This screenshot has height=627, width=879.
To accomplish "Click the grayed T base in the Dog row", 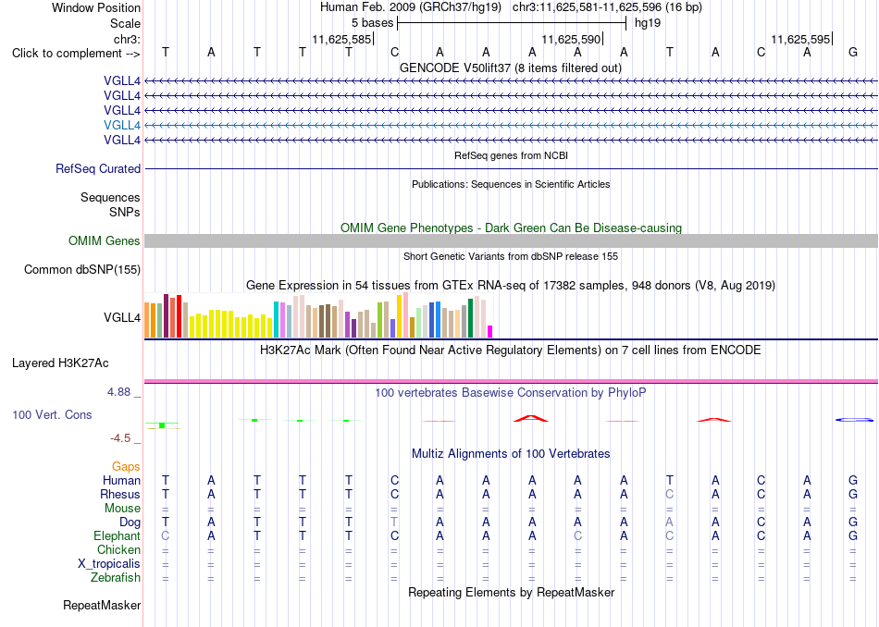I will (394, 522).
